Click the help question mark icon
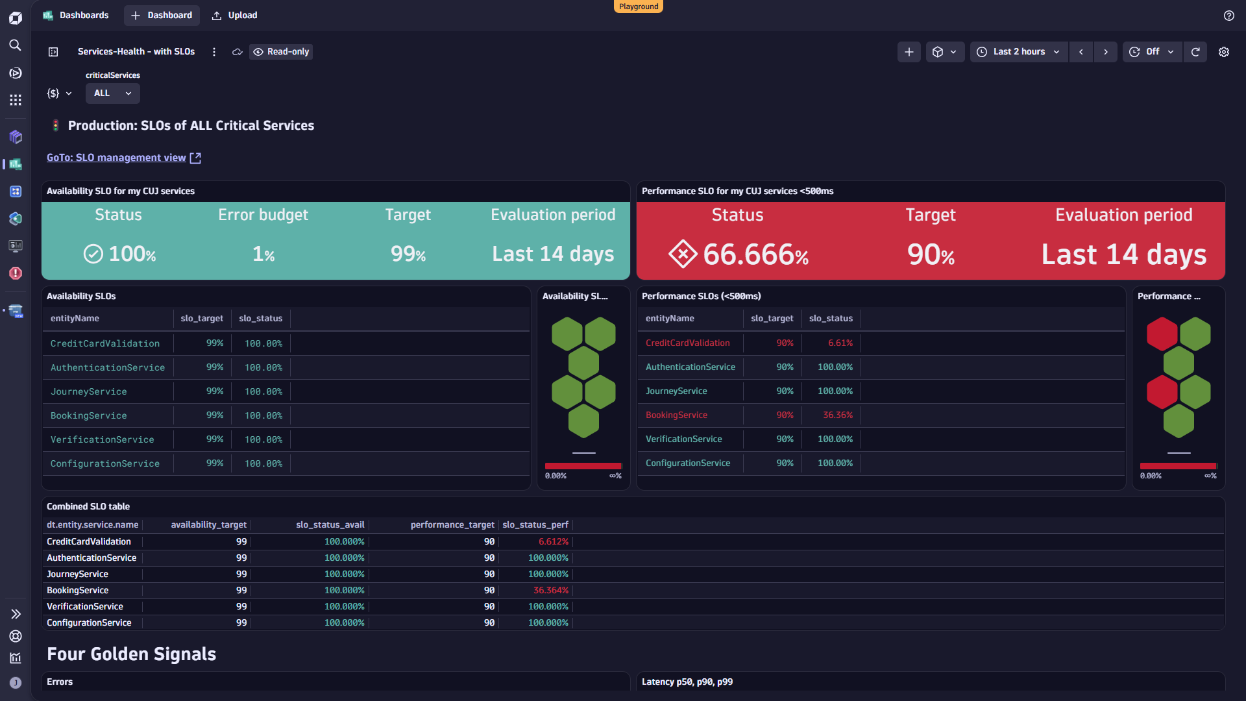 [1229, 16]
